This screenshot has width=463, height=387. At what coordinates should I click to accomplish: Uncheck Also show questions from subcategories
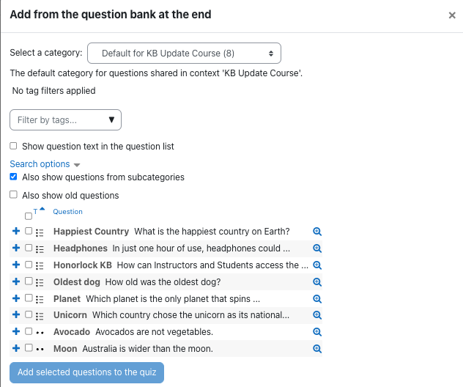pyautogui.click(x=13, y=177)
